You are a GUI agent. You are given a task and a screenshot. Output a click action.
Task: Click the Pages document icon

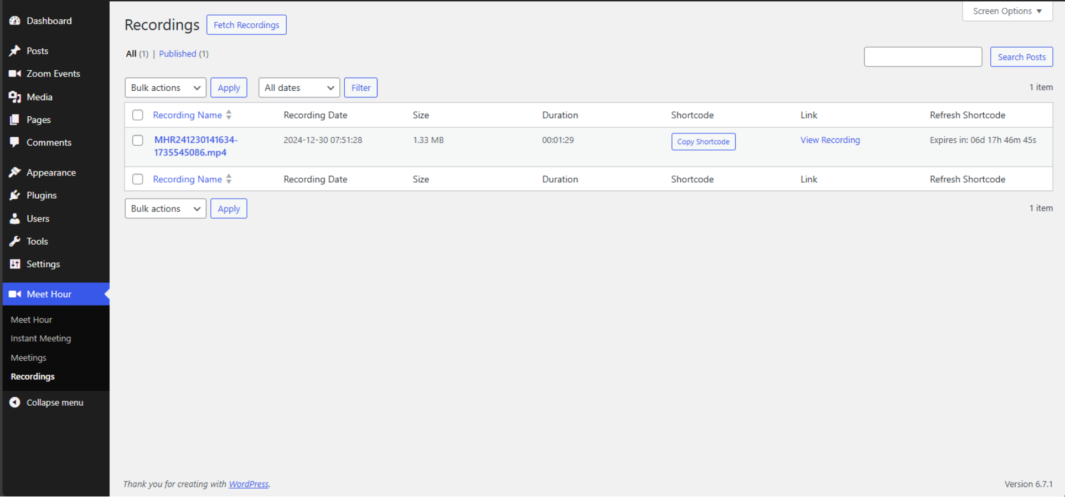(x=15, y=120)
